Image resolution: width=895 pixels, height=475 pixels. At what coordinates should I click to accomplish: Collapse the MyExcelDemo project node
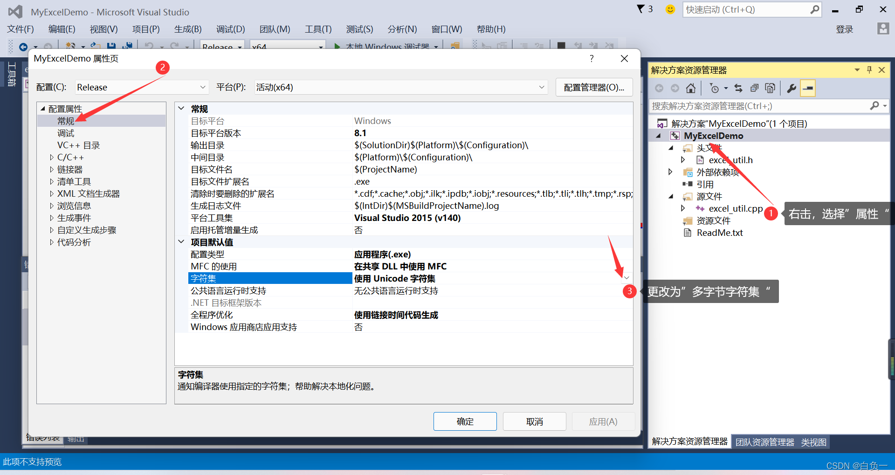659,136
